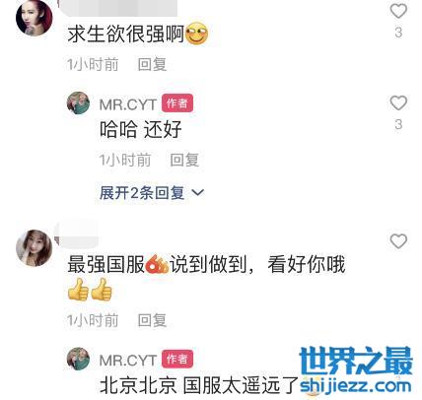
Task: Click chevron arrow next to 展开2条回复
Action: [197, 192]
